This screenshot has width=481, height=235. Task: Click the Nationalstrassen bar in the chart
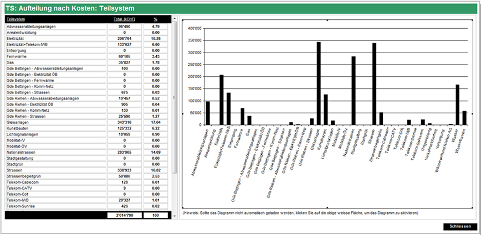pos(354,90)
